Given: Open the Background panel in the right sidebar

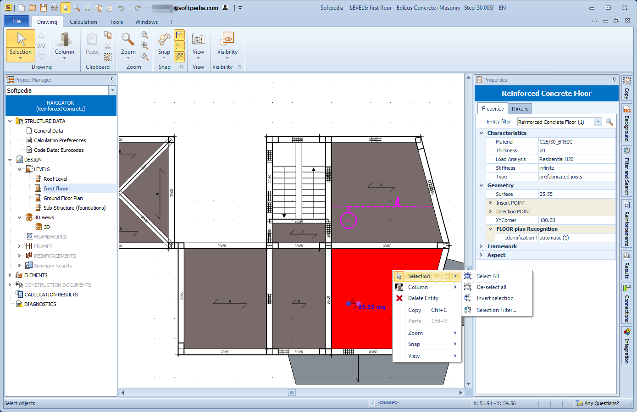Looking at the screenshot, I should pyautogui.click(x=626, y=123).
